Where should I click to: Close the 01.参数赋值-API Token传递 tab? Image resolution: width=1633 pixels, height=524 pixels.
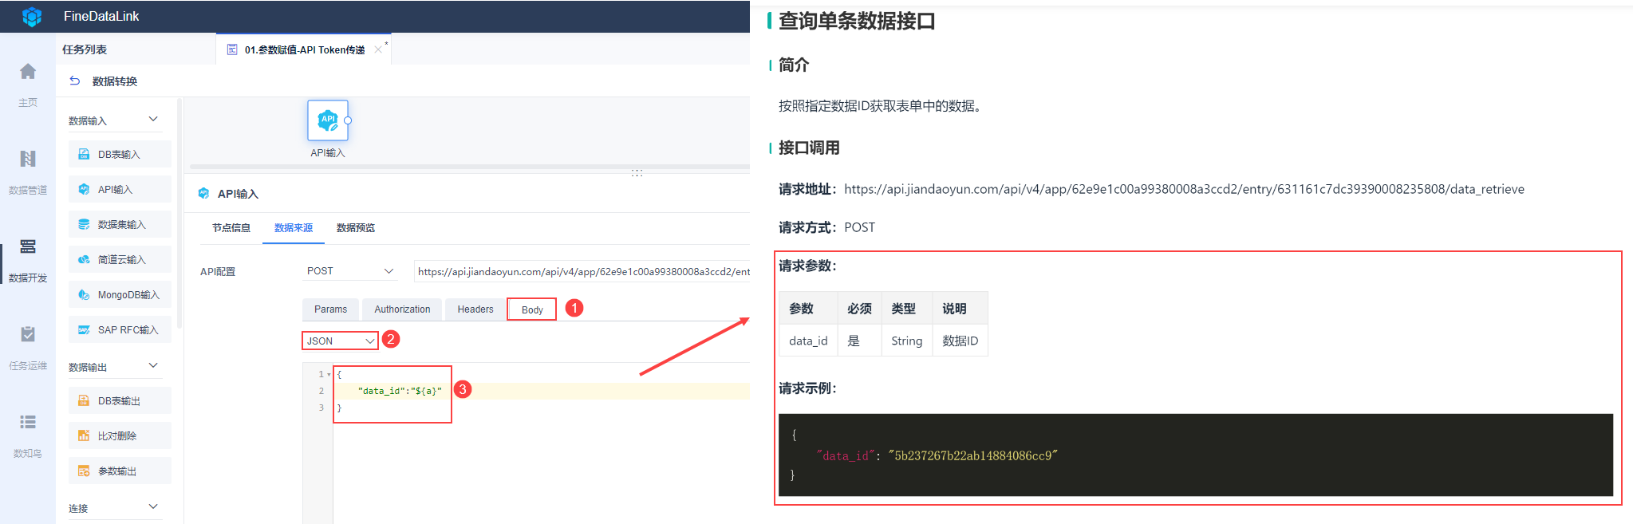click(378, 49)
